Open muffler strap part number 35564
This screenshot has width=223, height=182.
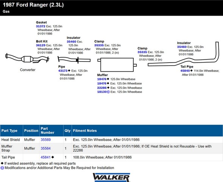[46, 148]
